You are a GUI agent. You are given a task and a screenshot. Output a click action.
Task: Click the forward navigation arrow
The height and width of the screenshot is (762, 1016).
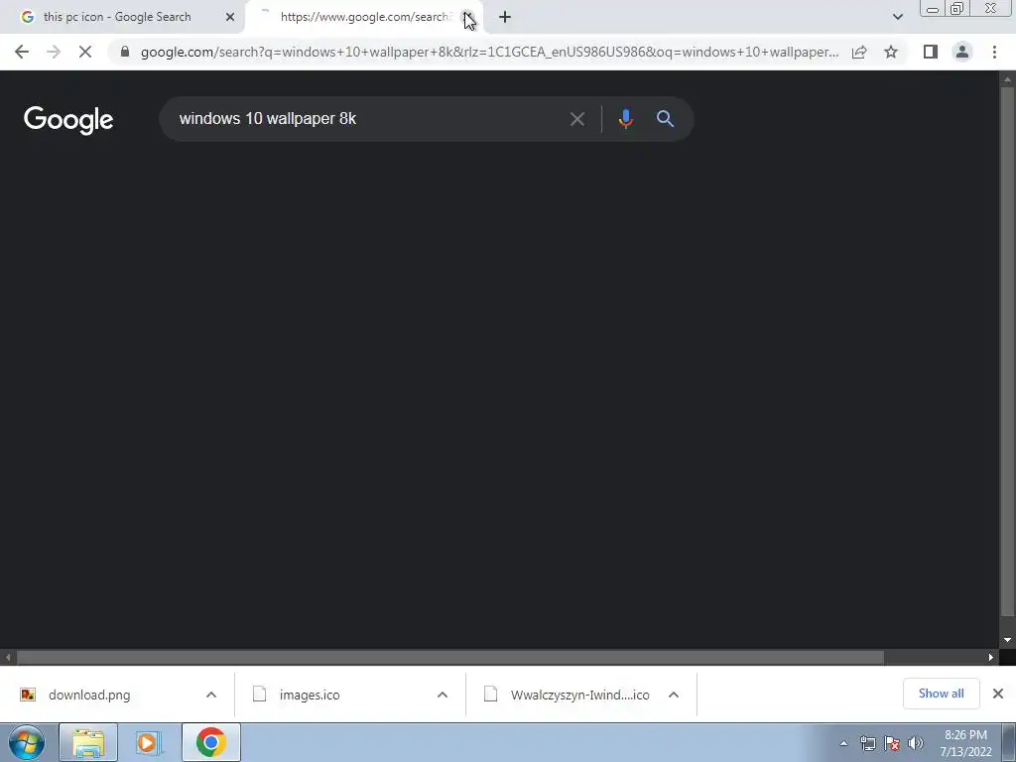click(x=54, y=52)
